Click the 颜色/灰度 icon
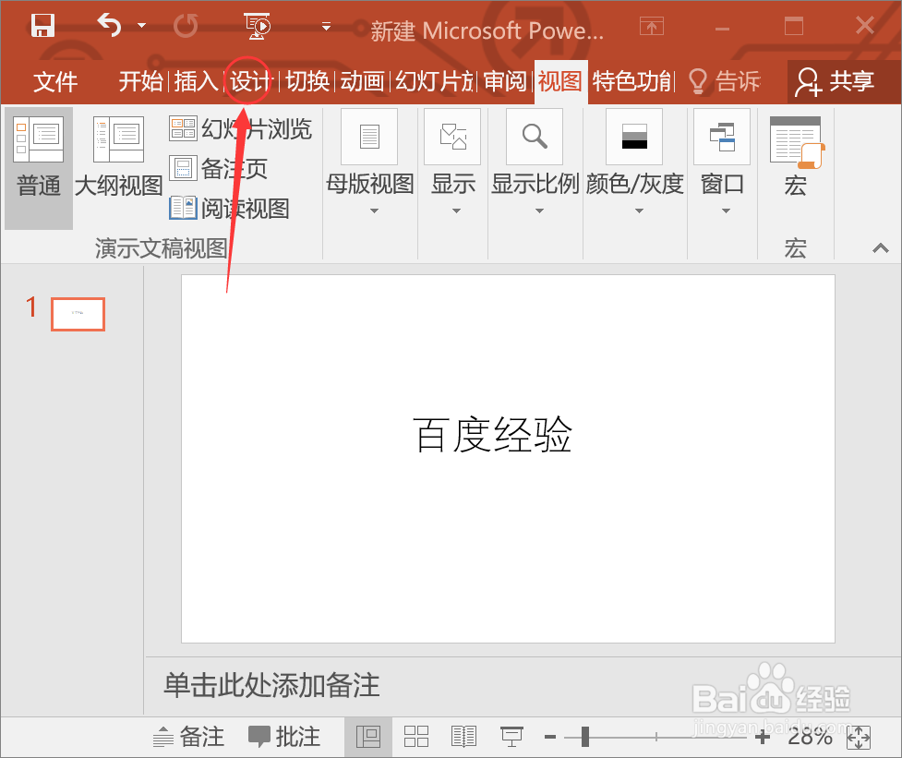Image resolution: width=902 pixels, height=758 pixels. point(634,137)
